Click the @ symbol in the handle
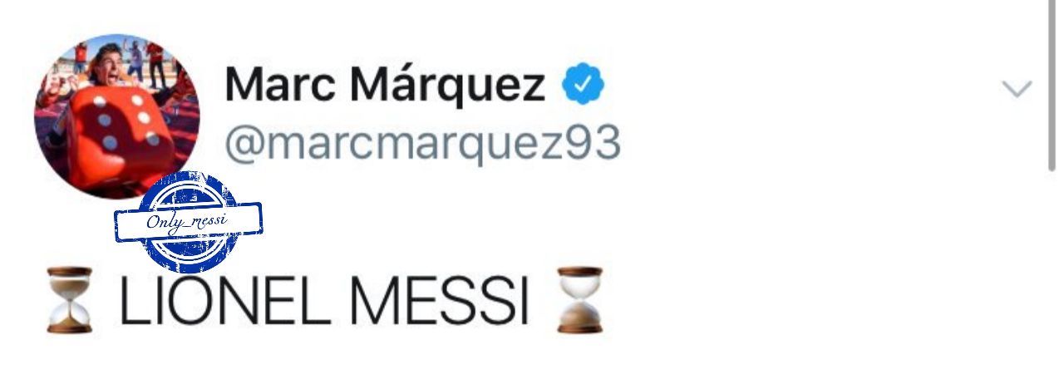The image size is (1064, 384). 244,146
